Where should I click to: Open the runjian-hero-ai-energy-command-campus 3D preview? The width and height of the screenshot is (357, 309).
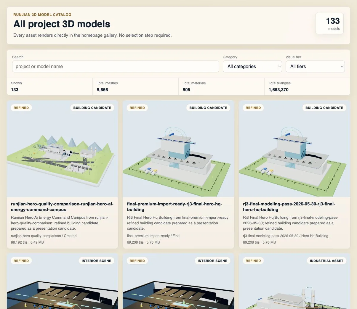coord(62,149)
